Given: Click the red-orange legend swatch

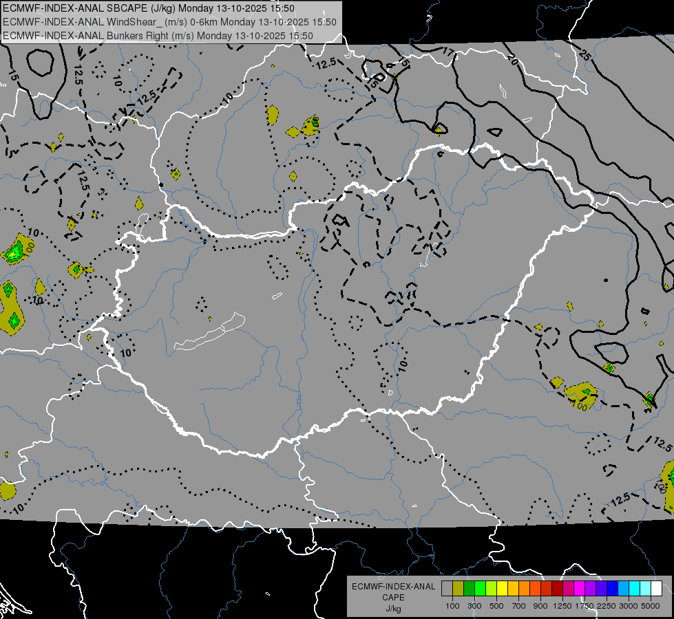Looking at the screenshot, I should [x=536, y=589].
